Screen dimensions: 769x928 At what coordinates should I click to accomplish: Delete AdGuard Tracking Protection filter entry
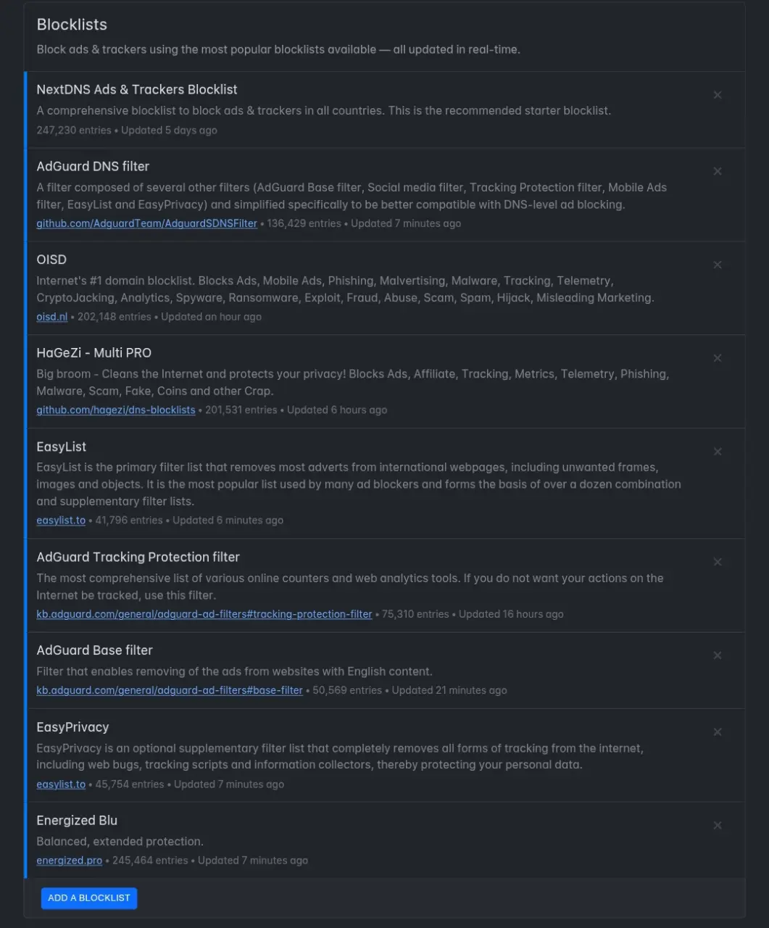tap(718, 562)
